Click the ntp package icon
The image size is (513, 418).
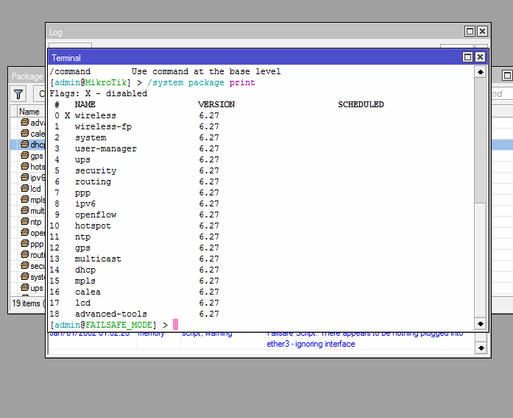(x=24, y=222)
